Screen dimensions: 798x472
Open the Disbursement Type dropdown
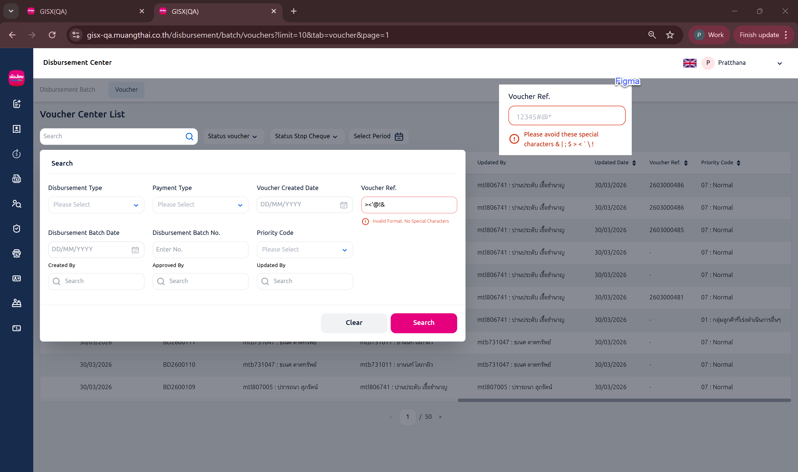pos(96,205)
